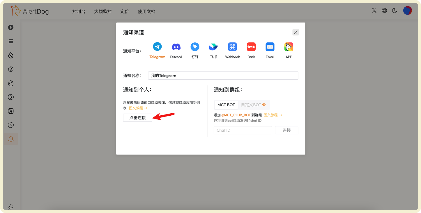Viewport: 421px width, 213px height.
Task: Open the 图文教程 tutorial link
Action: 136,108
